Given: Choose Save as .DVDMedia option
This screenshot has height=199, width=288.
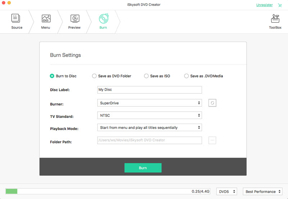Looking at the screenshot, I should point(186,76).
